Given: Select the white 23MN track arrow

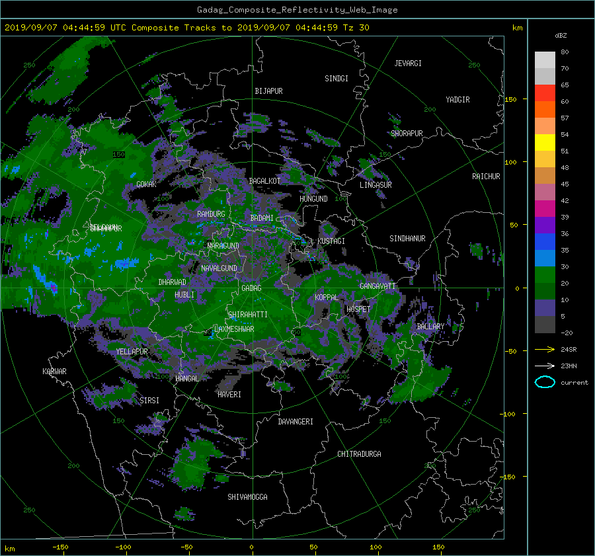Looking at the screenshot, I should coord(545,366).
